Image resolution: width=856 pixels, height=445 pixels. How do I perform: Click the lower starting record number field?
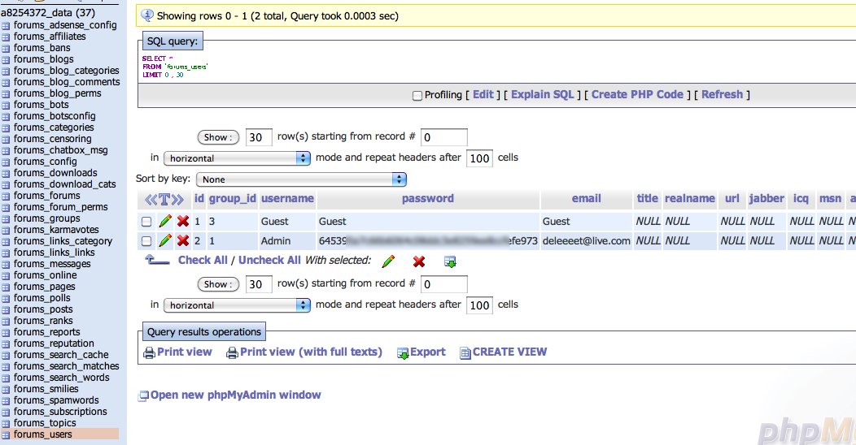(443, 284)
